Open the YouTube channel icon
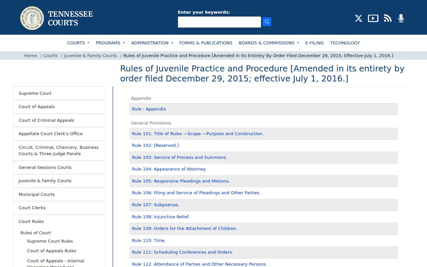Screen dimensions: 427x267 point(373,18)
